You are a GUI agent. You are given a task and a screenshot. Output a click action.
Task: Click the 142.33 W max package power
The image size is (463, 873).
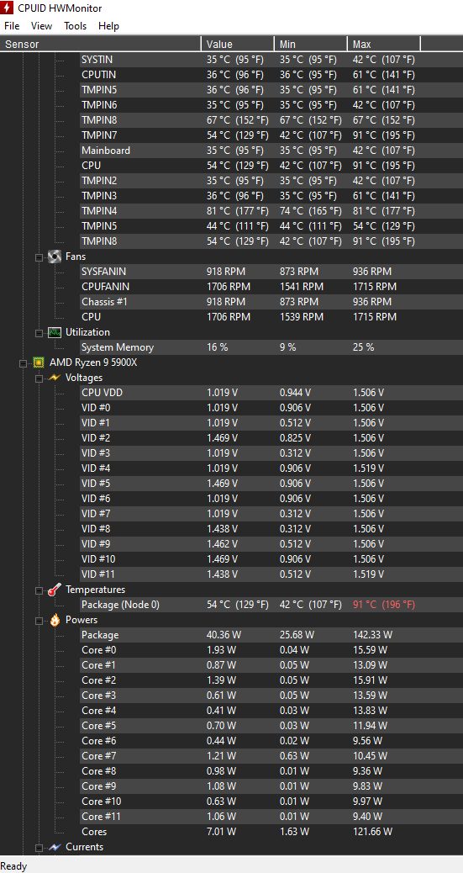(x=373, y=635)
